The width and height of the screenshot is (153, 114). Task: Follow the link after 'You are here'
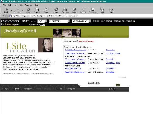(x=43, y=25)
